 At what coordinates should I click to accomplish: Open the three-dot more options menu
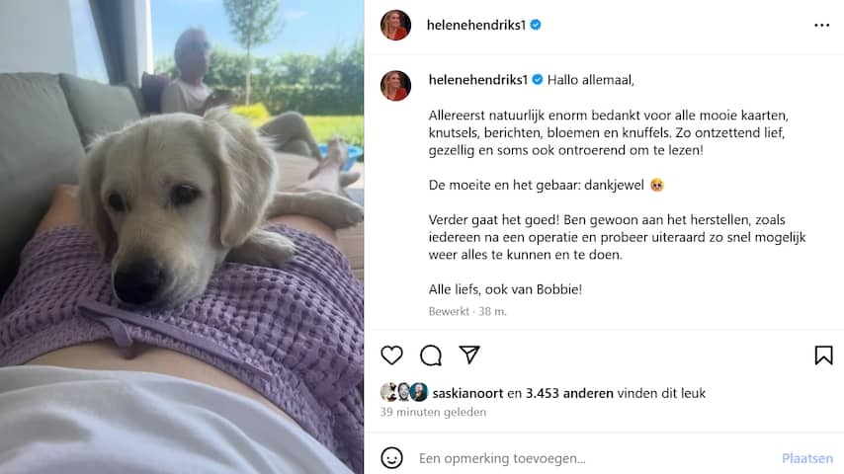(x=822, y=26)
